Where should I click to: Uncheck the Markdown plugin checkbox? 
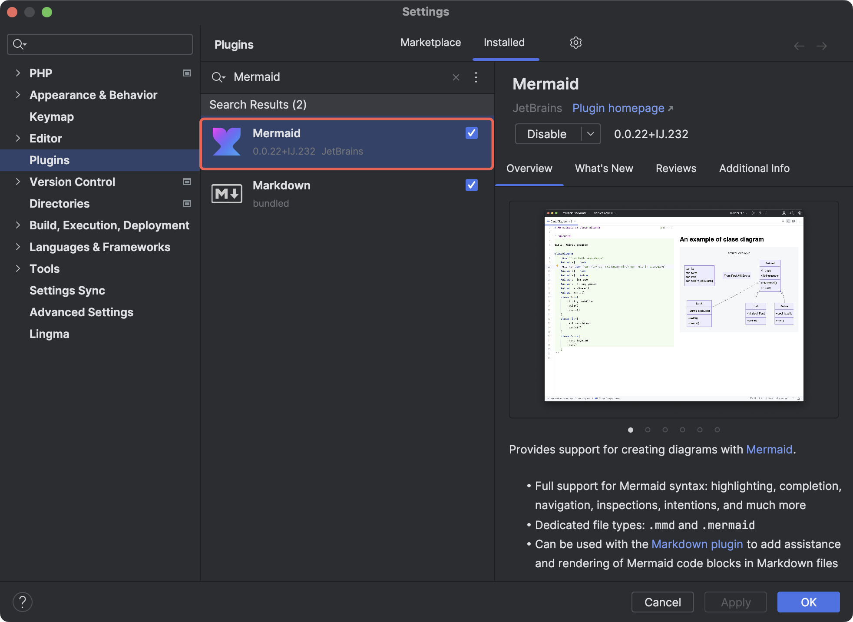point(472,185)
